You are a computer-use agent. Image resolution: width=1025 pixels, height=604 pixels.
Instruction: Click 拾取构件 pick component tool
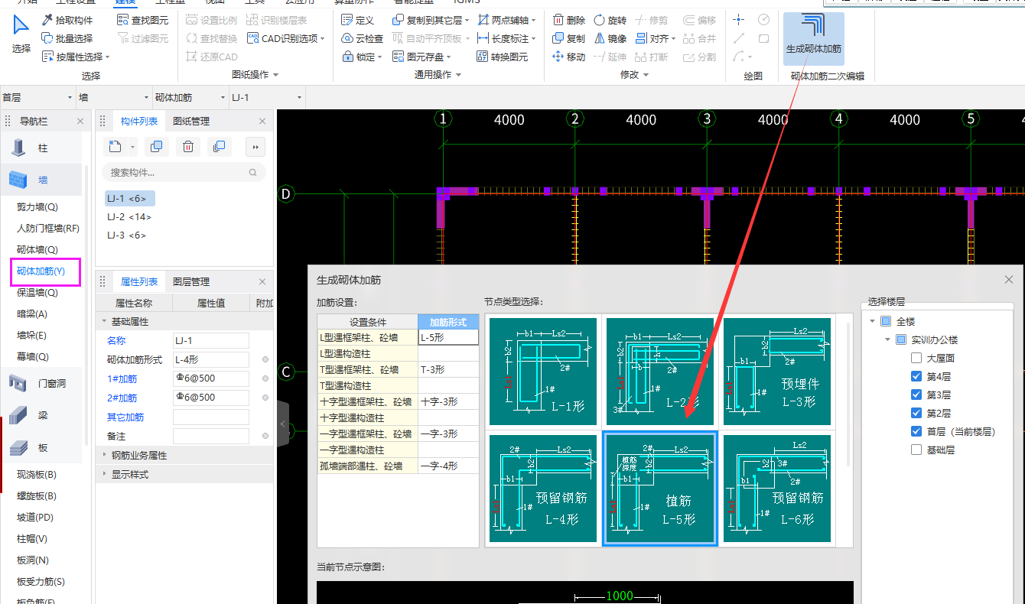coord(67,20)
